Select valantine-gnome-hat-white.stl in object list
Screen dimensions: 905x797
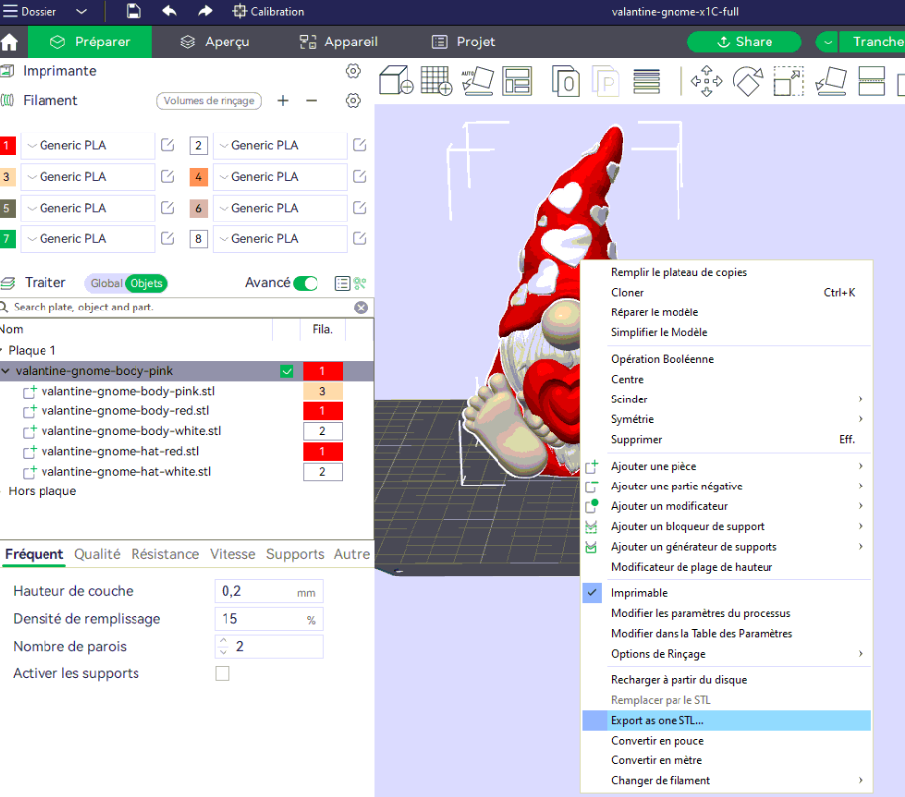(126, 471)
